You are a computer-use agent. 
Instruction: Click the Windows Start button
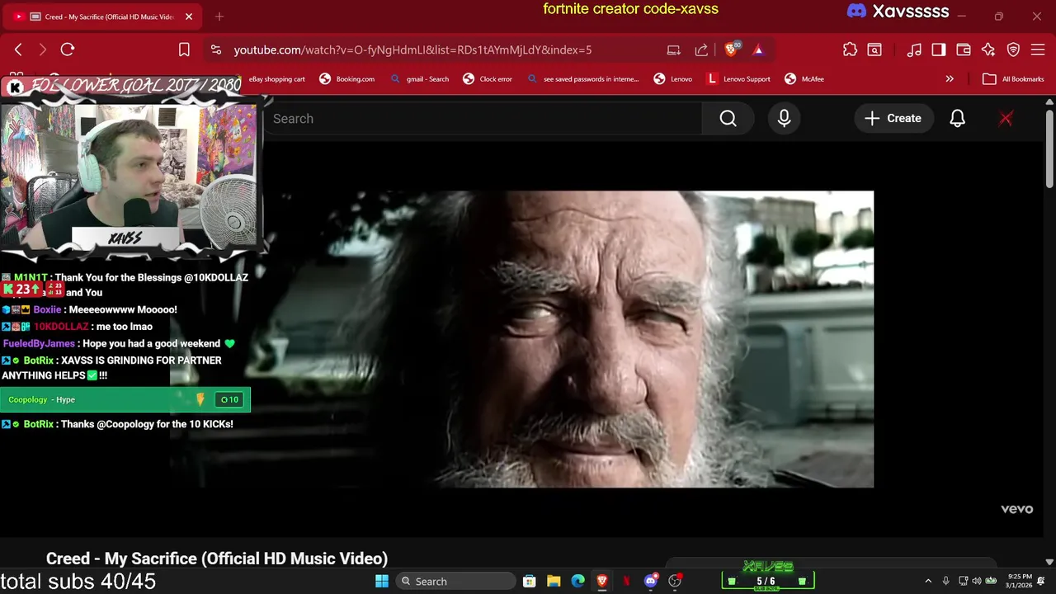tap(381, 581)
